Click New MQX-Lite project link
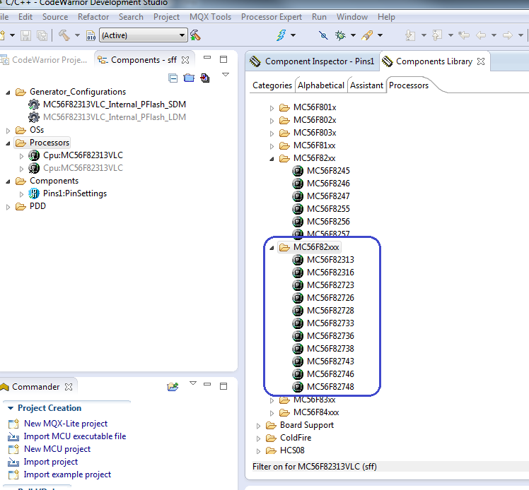This screenshot has height=490, width=529. 66,424
